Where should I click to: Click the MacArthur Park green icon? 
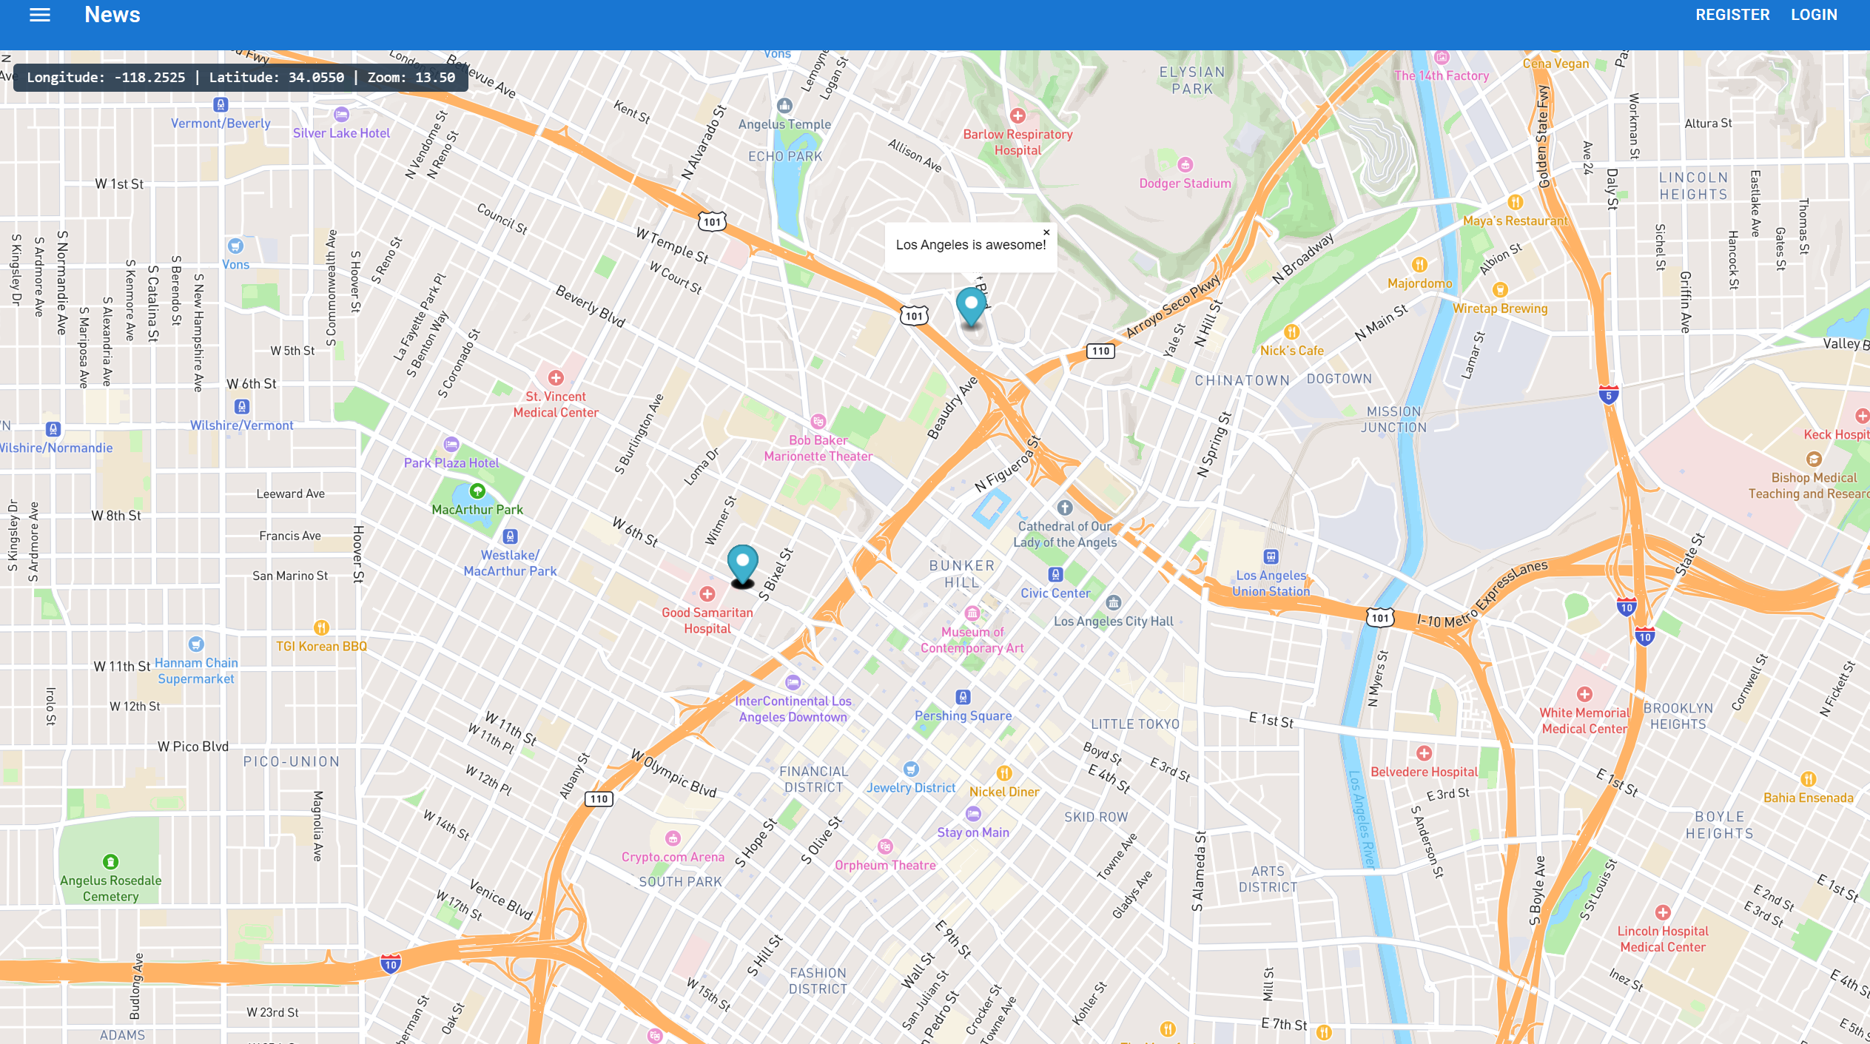[x=477, y=491]
